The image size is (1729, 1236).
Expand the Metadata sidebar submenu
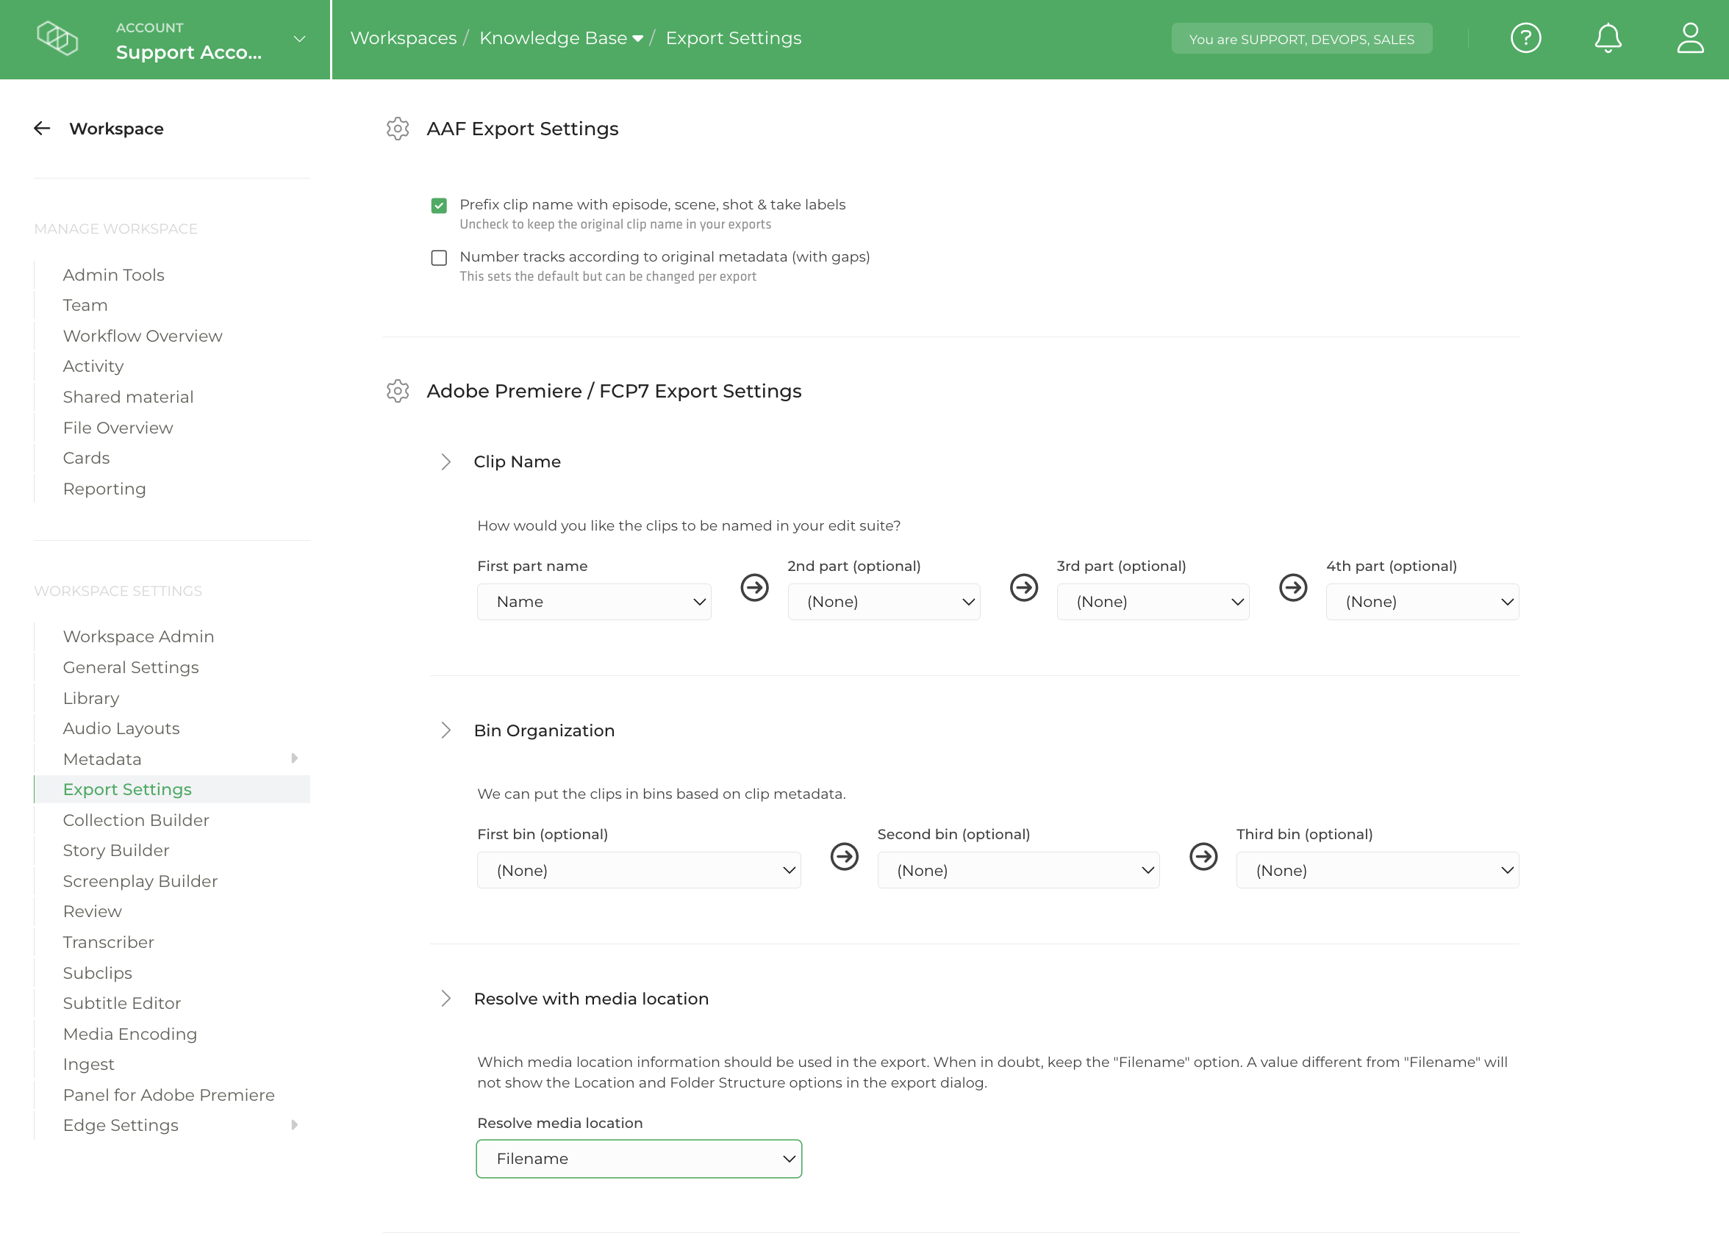[296, 759]
